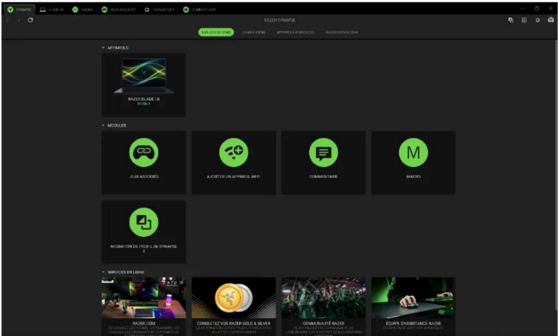The width and height of the screenshot is (558, 336).
Task: Select the Tableau de bord tab
Action: click(x=216, y=32)
